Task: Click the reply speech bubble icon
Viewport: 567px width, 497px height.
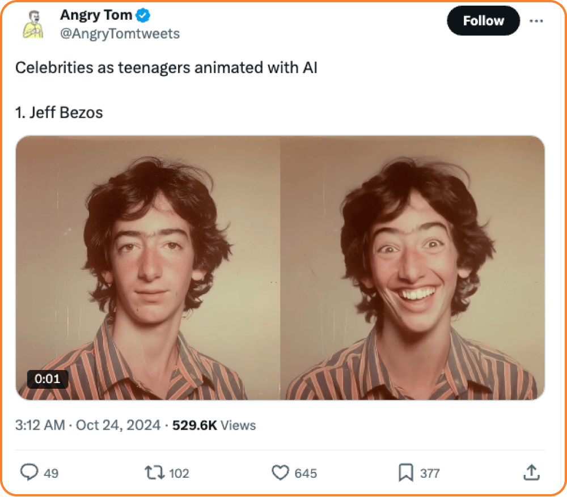Action: pos(29,471)
